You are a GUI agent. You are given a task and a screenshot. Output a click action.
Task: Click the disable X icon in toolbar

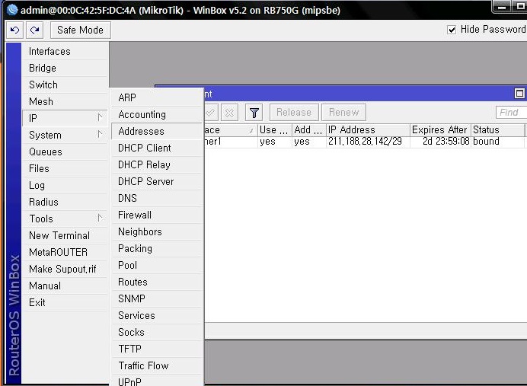coord(229,113)
